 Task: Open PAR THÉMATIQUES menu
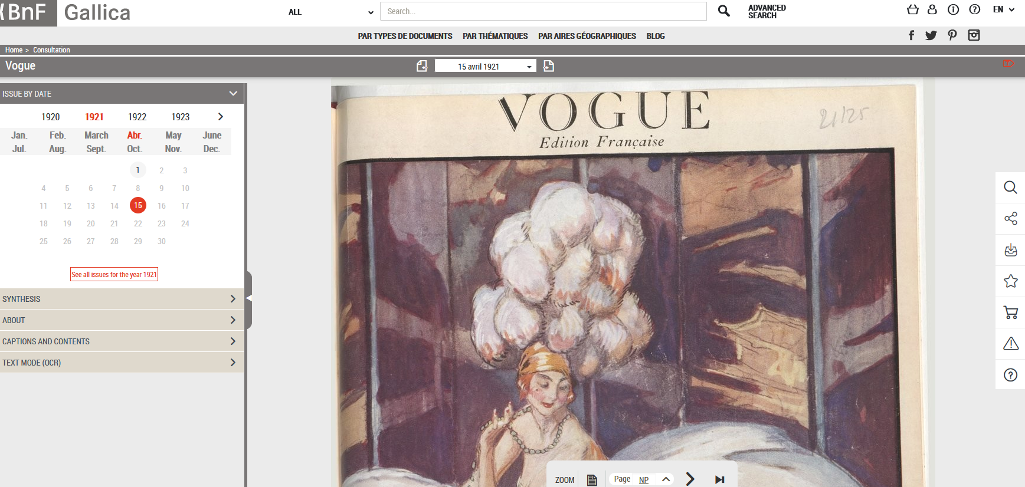coord(495,36)
